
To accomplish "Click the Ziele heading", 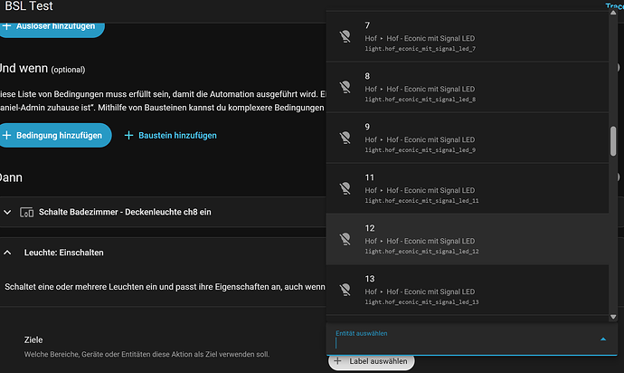I will click(x=33, y=340).
